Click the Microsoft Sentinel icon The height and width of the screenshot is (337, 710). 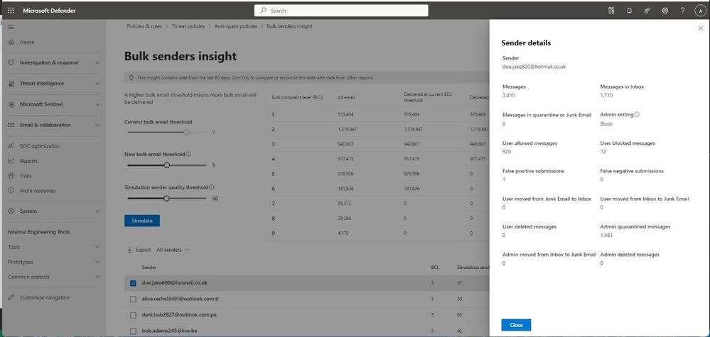click(x=11, y=104)
